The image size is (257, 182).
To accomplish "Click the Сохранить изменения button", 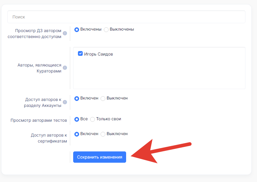I will point(99,157).
